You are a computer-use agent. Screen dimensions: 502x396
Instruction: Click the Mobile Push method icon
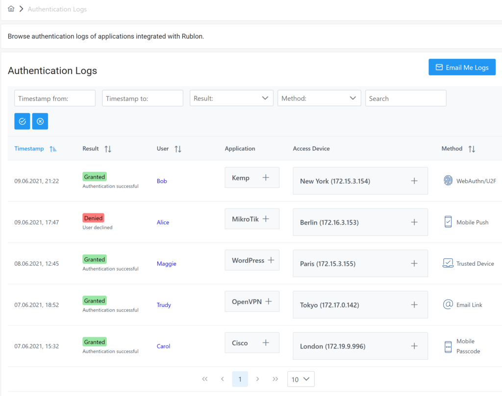coord(448,221)
